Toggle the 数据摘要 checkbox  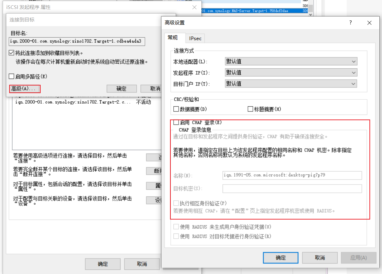tap(176, 109)
